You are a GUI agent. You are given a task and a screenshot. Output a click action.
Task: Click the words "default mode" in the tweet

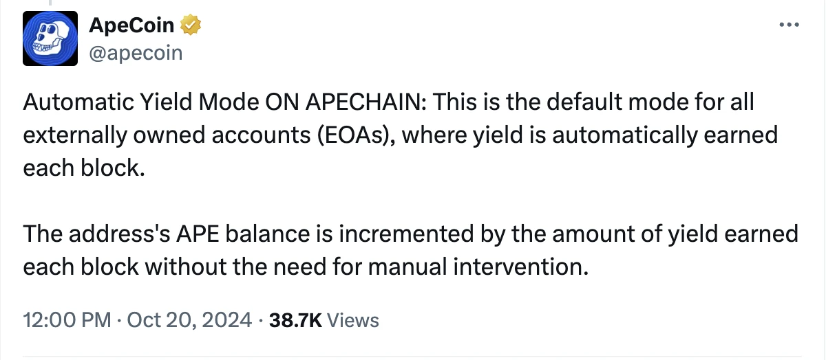pyautogui.click(x=586, y=102)
